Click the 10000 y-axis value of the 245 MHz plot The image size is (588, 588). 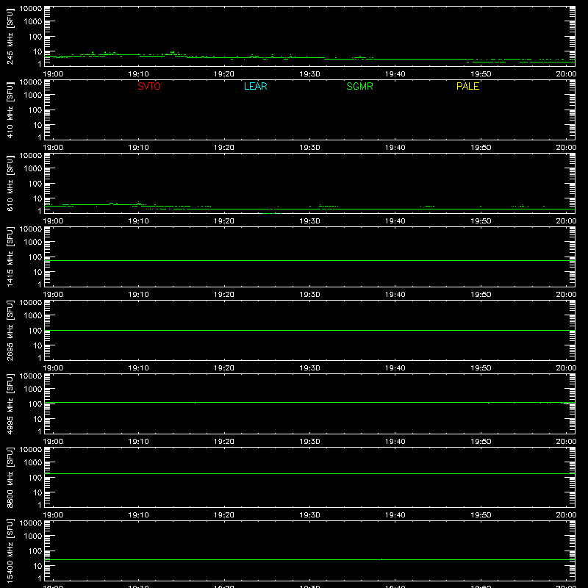pyautogui.click(x=31, y=9)
